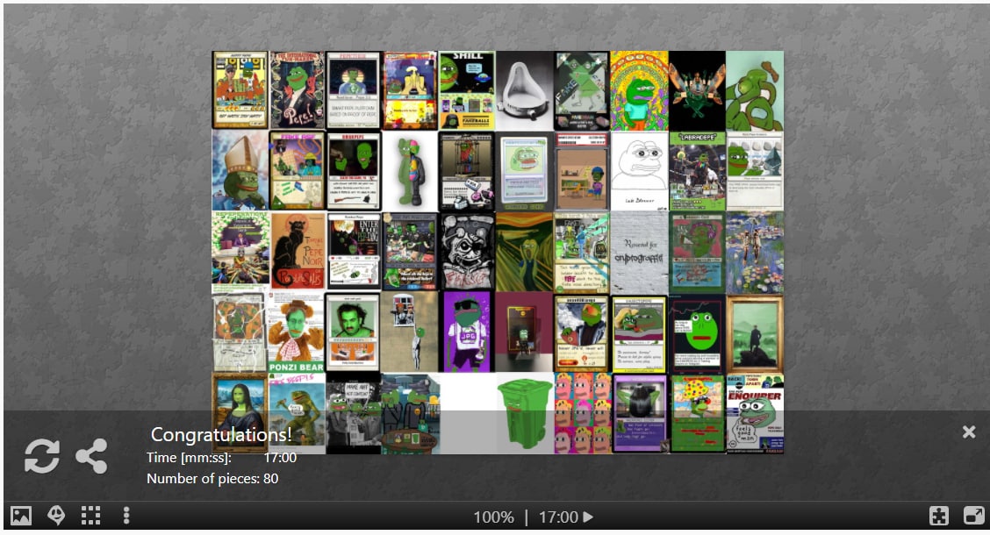Resume the timer with the play arrow

pos(588,517)
